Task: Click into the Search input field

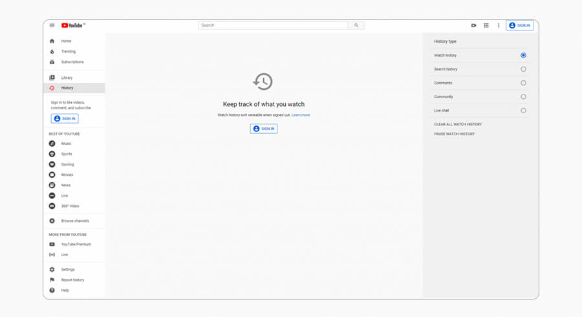Action: tap(273, 25)
